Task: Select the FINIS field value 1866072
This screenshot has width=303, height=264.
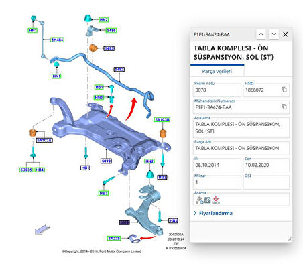Action: (266, 90)
